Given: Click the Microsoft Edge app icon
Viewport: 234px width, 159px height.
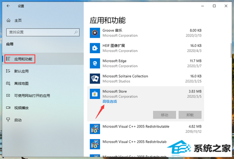Looking at the screenshot, I should coord(95,63).
